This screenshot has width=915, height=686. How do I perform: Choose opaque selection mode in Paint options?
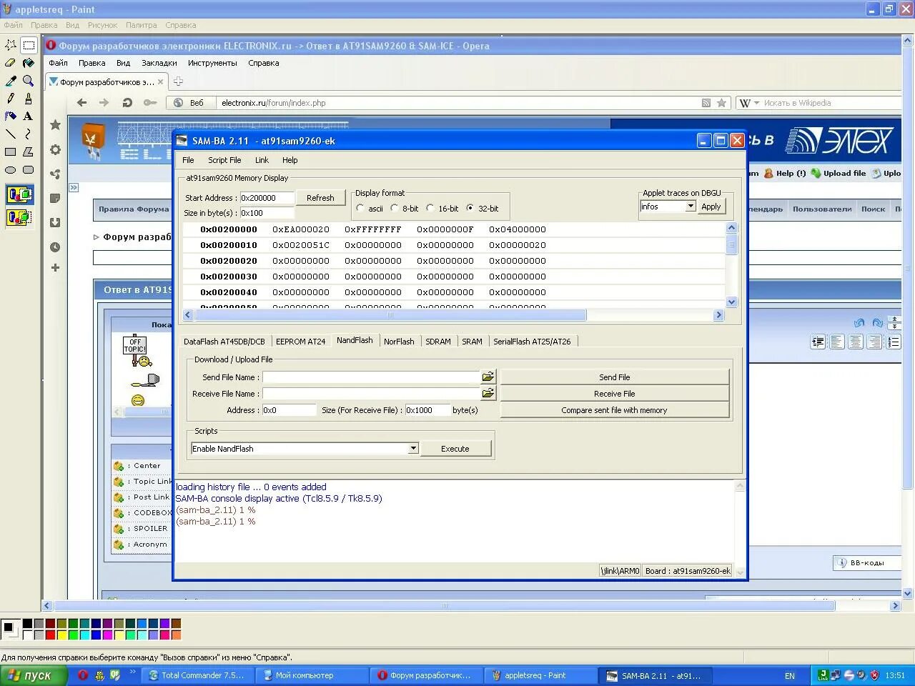coord(19,194)
